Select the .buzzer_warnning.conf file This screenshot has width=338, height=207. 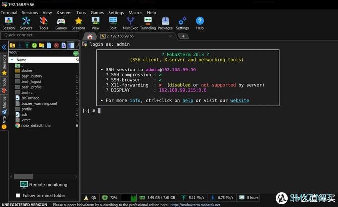click(36, 103)
